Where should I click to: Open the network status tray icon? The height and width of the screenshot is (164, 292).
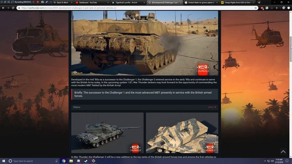[269, 161]
